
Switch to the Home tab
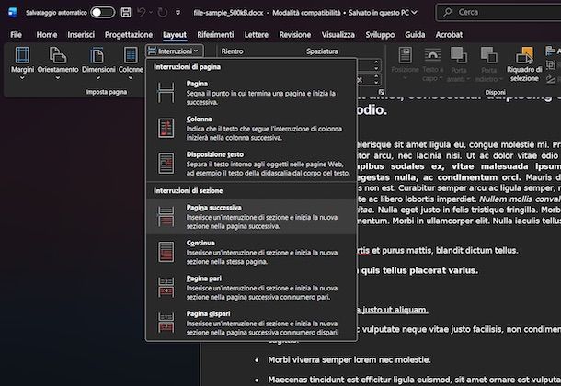(47, 35)
